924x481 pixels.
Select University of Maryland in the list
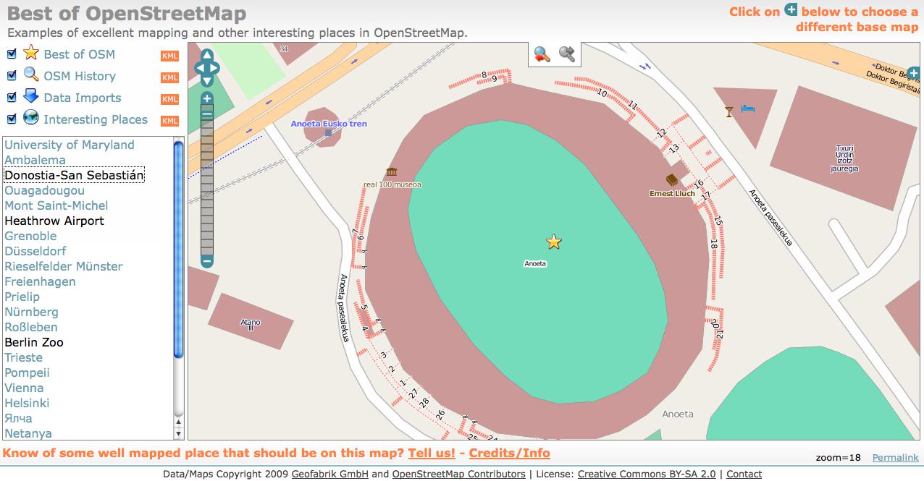70,145
